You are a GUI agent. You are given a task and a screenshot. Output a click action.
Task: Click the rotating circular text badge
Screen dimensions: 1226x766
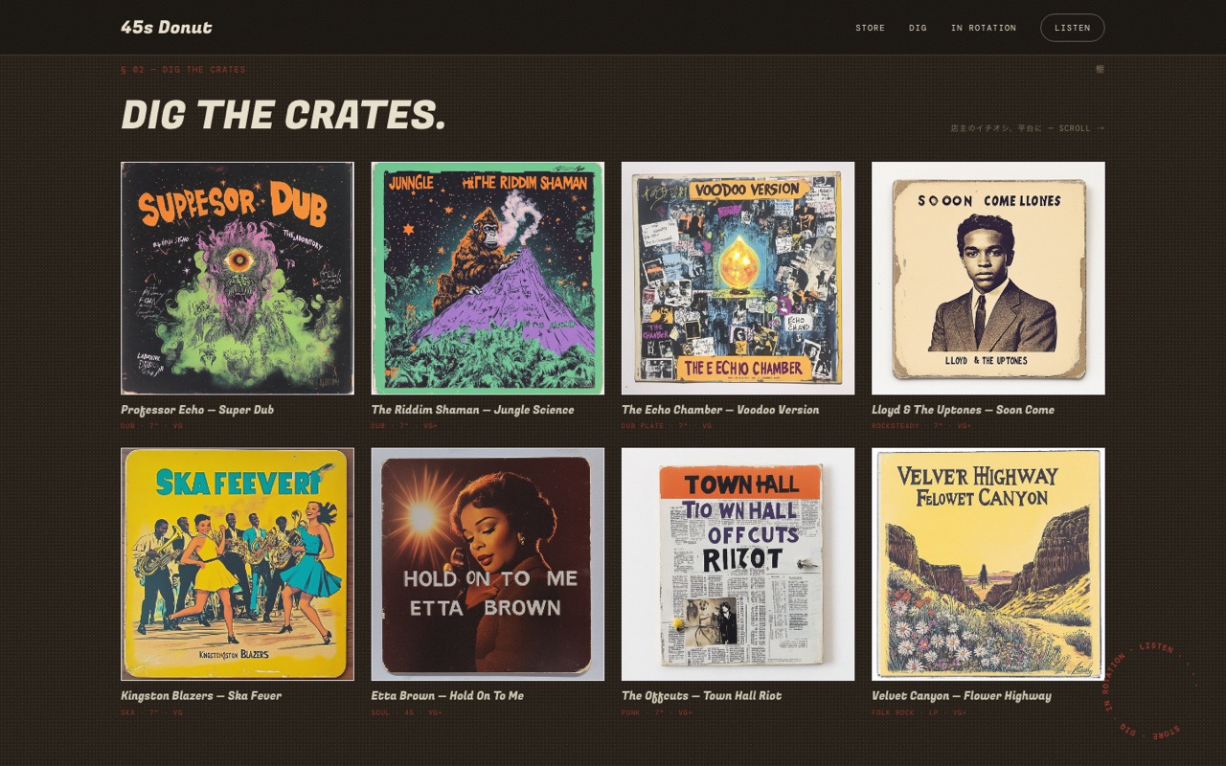(x=1149, y=689)
